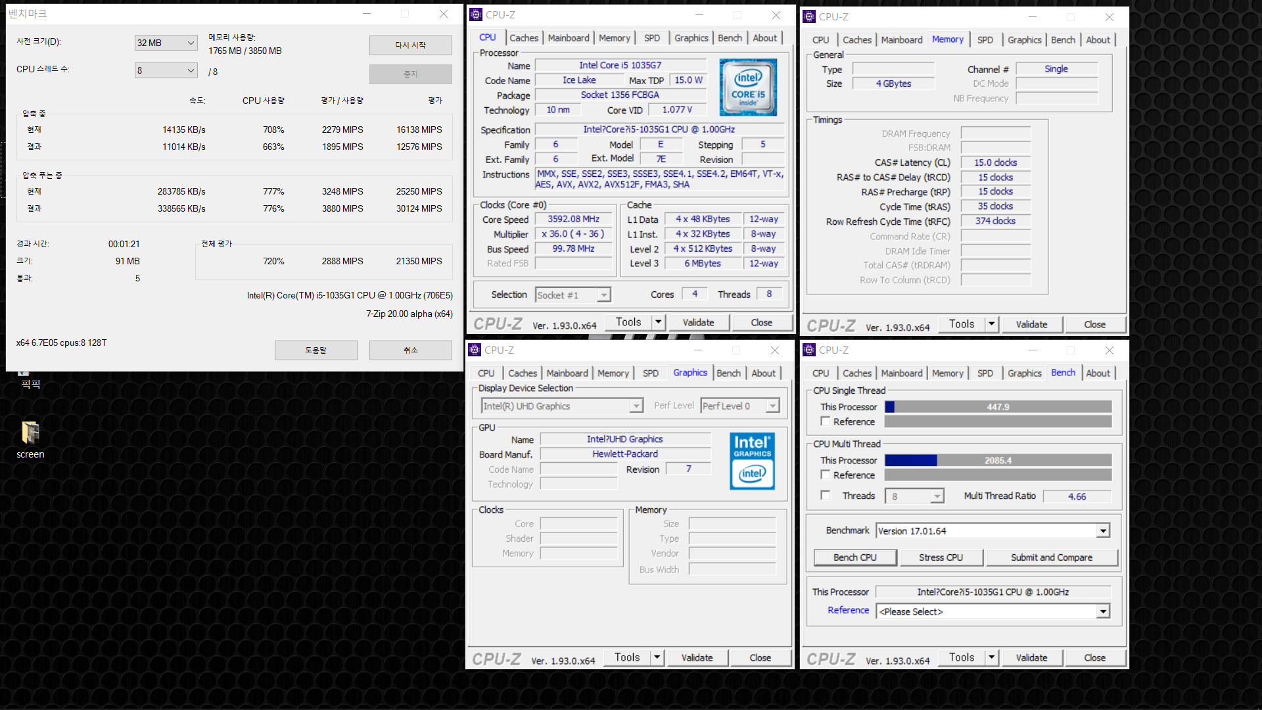Click CPU-Z title icon in CPU window
This screenshot has width=1262, height=710.
pos(476,14)
